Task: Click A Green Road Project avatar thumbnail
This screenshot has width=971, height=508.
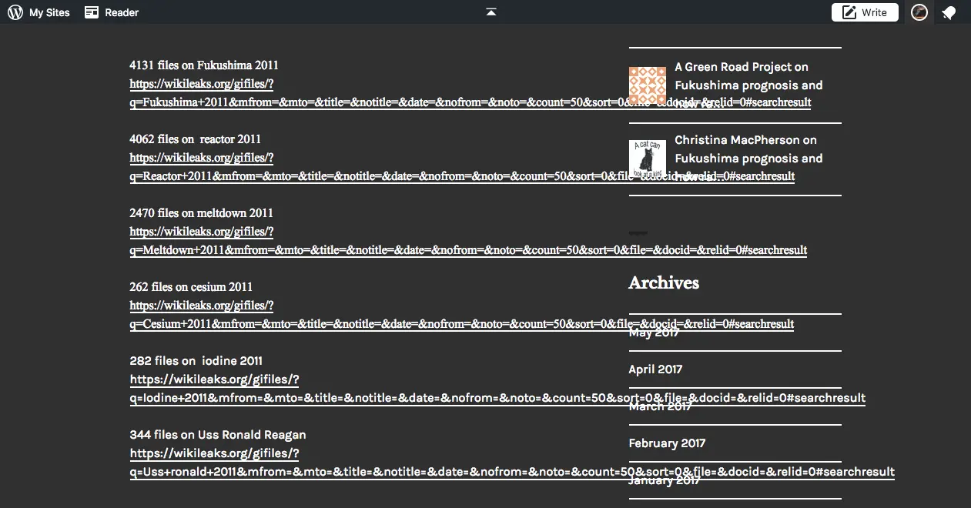Action: click(648, 85)
